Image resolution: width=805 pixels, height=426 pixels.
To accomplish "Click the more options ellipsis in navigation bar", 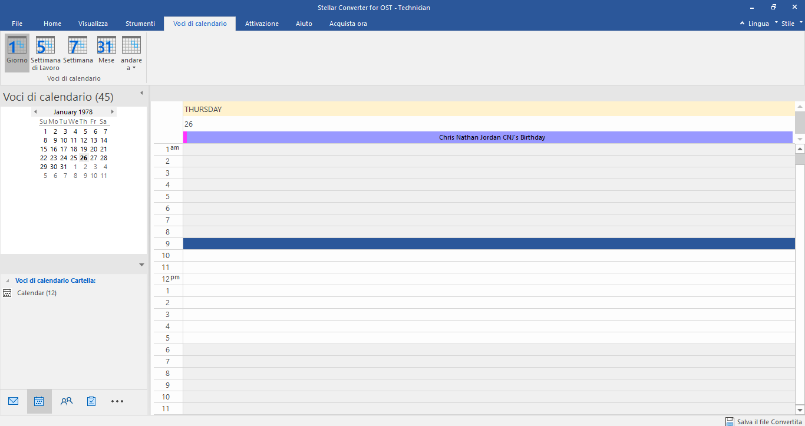I will click(x=117, y=401).
